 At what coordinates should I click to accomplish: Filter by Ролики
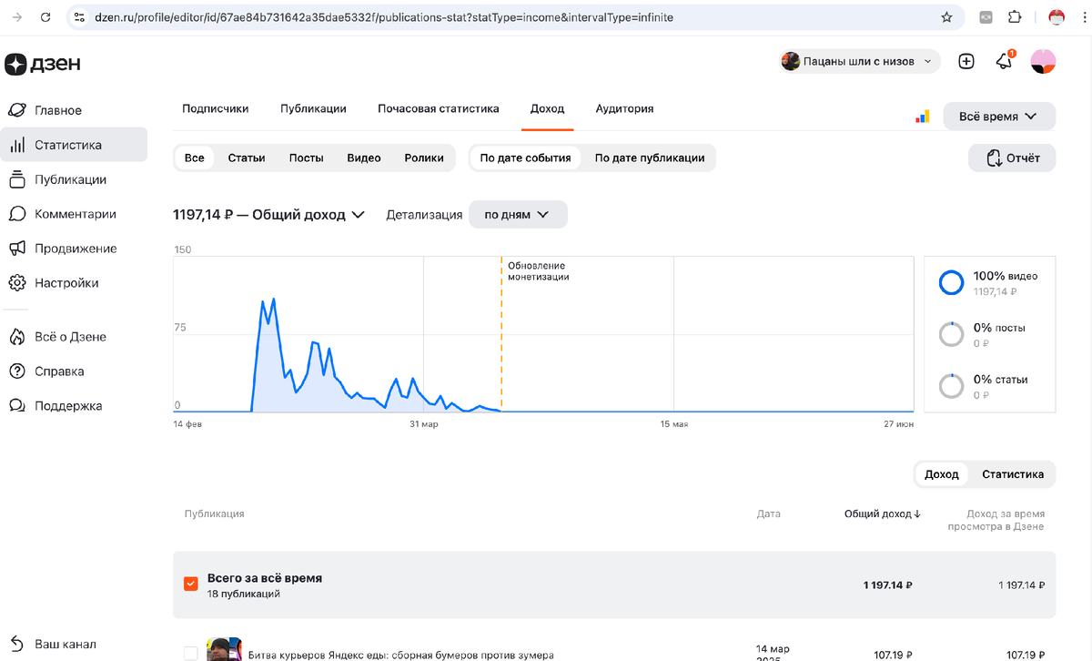click(x=424, y=158)
